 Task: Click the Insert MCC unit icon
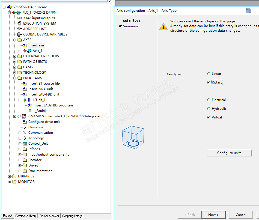tap(25, 89)
